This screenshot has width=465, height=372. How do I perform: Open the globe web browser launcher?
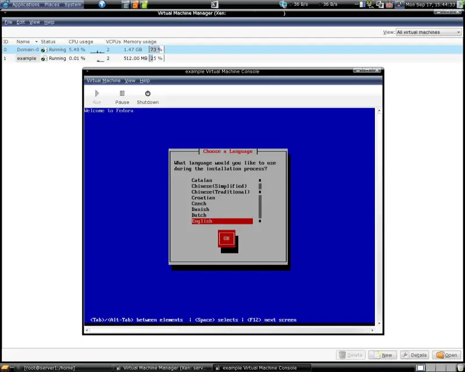(102, 4)
